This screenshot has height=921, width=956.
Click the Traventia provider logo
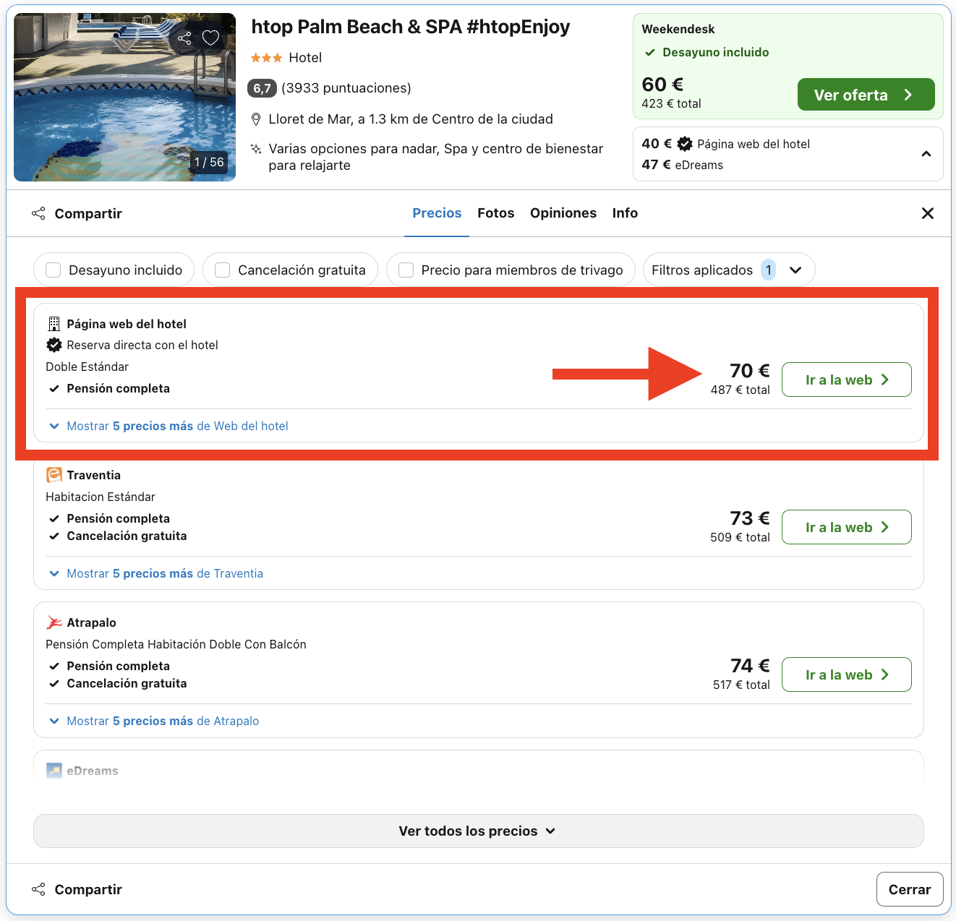tap(54, 475)
